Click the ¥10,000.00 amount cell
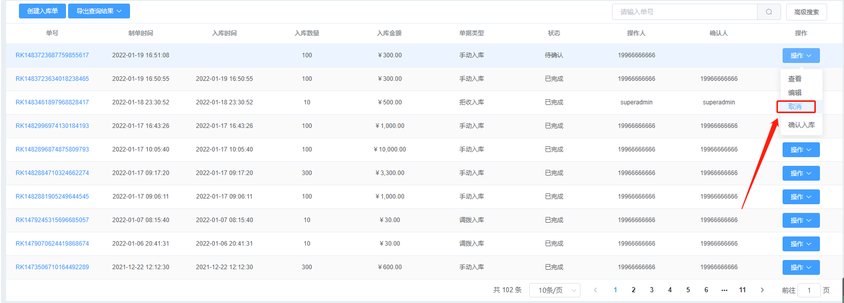Screen dimensions: 844x303 [x=390, y=149]
